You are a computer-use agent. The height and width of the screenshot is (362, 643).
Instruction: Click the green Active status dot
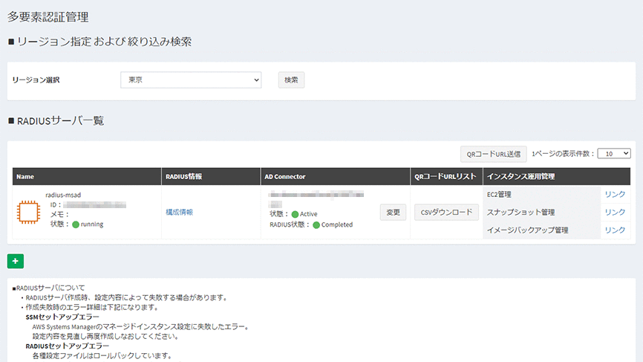[296, 214]
